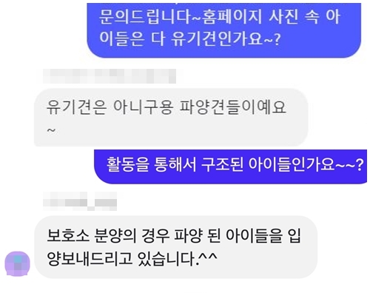Select the blue message 활동을 통해서 구조된 아이들인가요

[231, 166]
